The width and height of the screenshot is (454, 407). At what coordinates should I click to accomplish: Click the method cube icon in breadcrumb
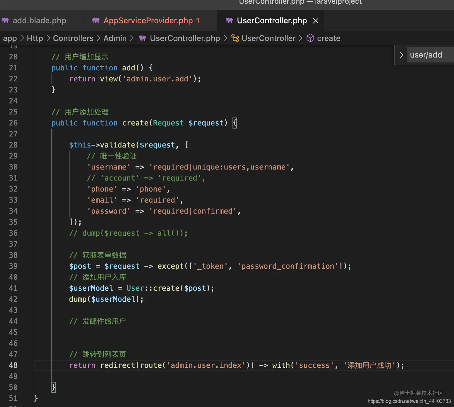[310, 38]
